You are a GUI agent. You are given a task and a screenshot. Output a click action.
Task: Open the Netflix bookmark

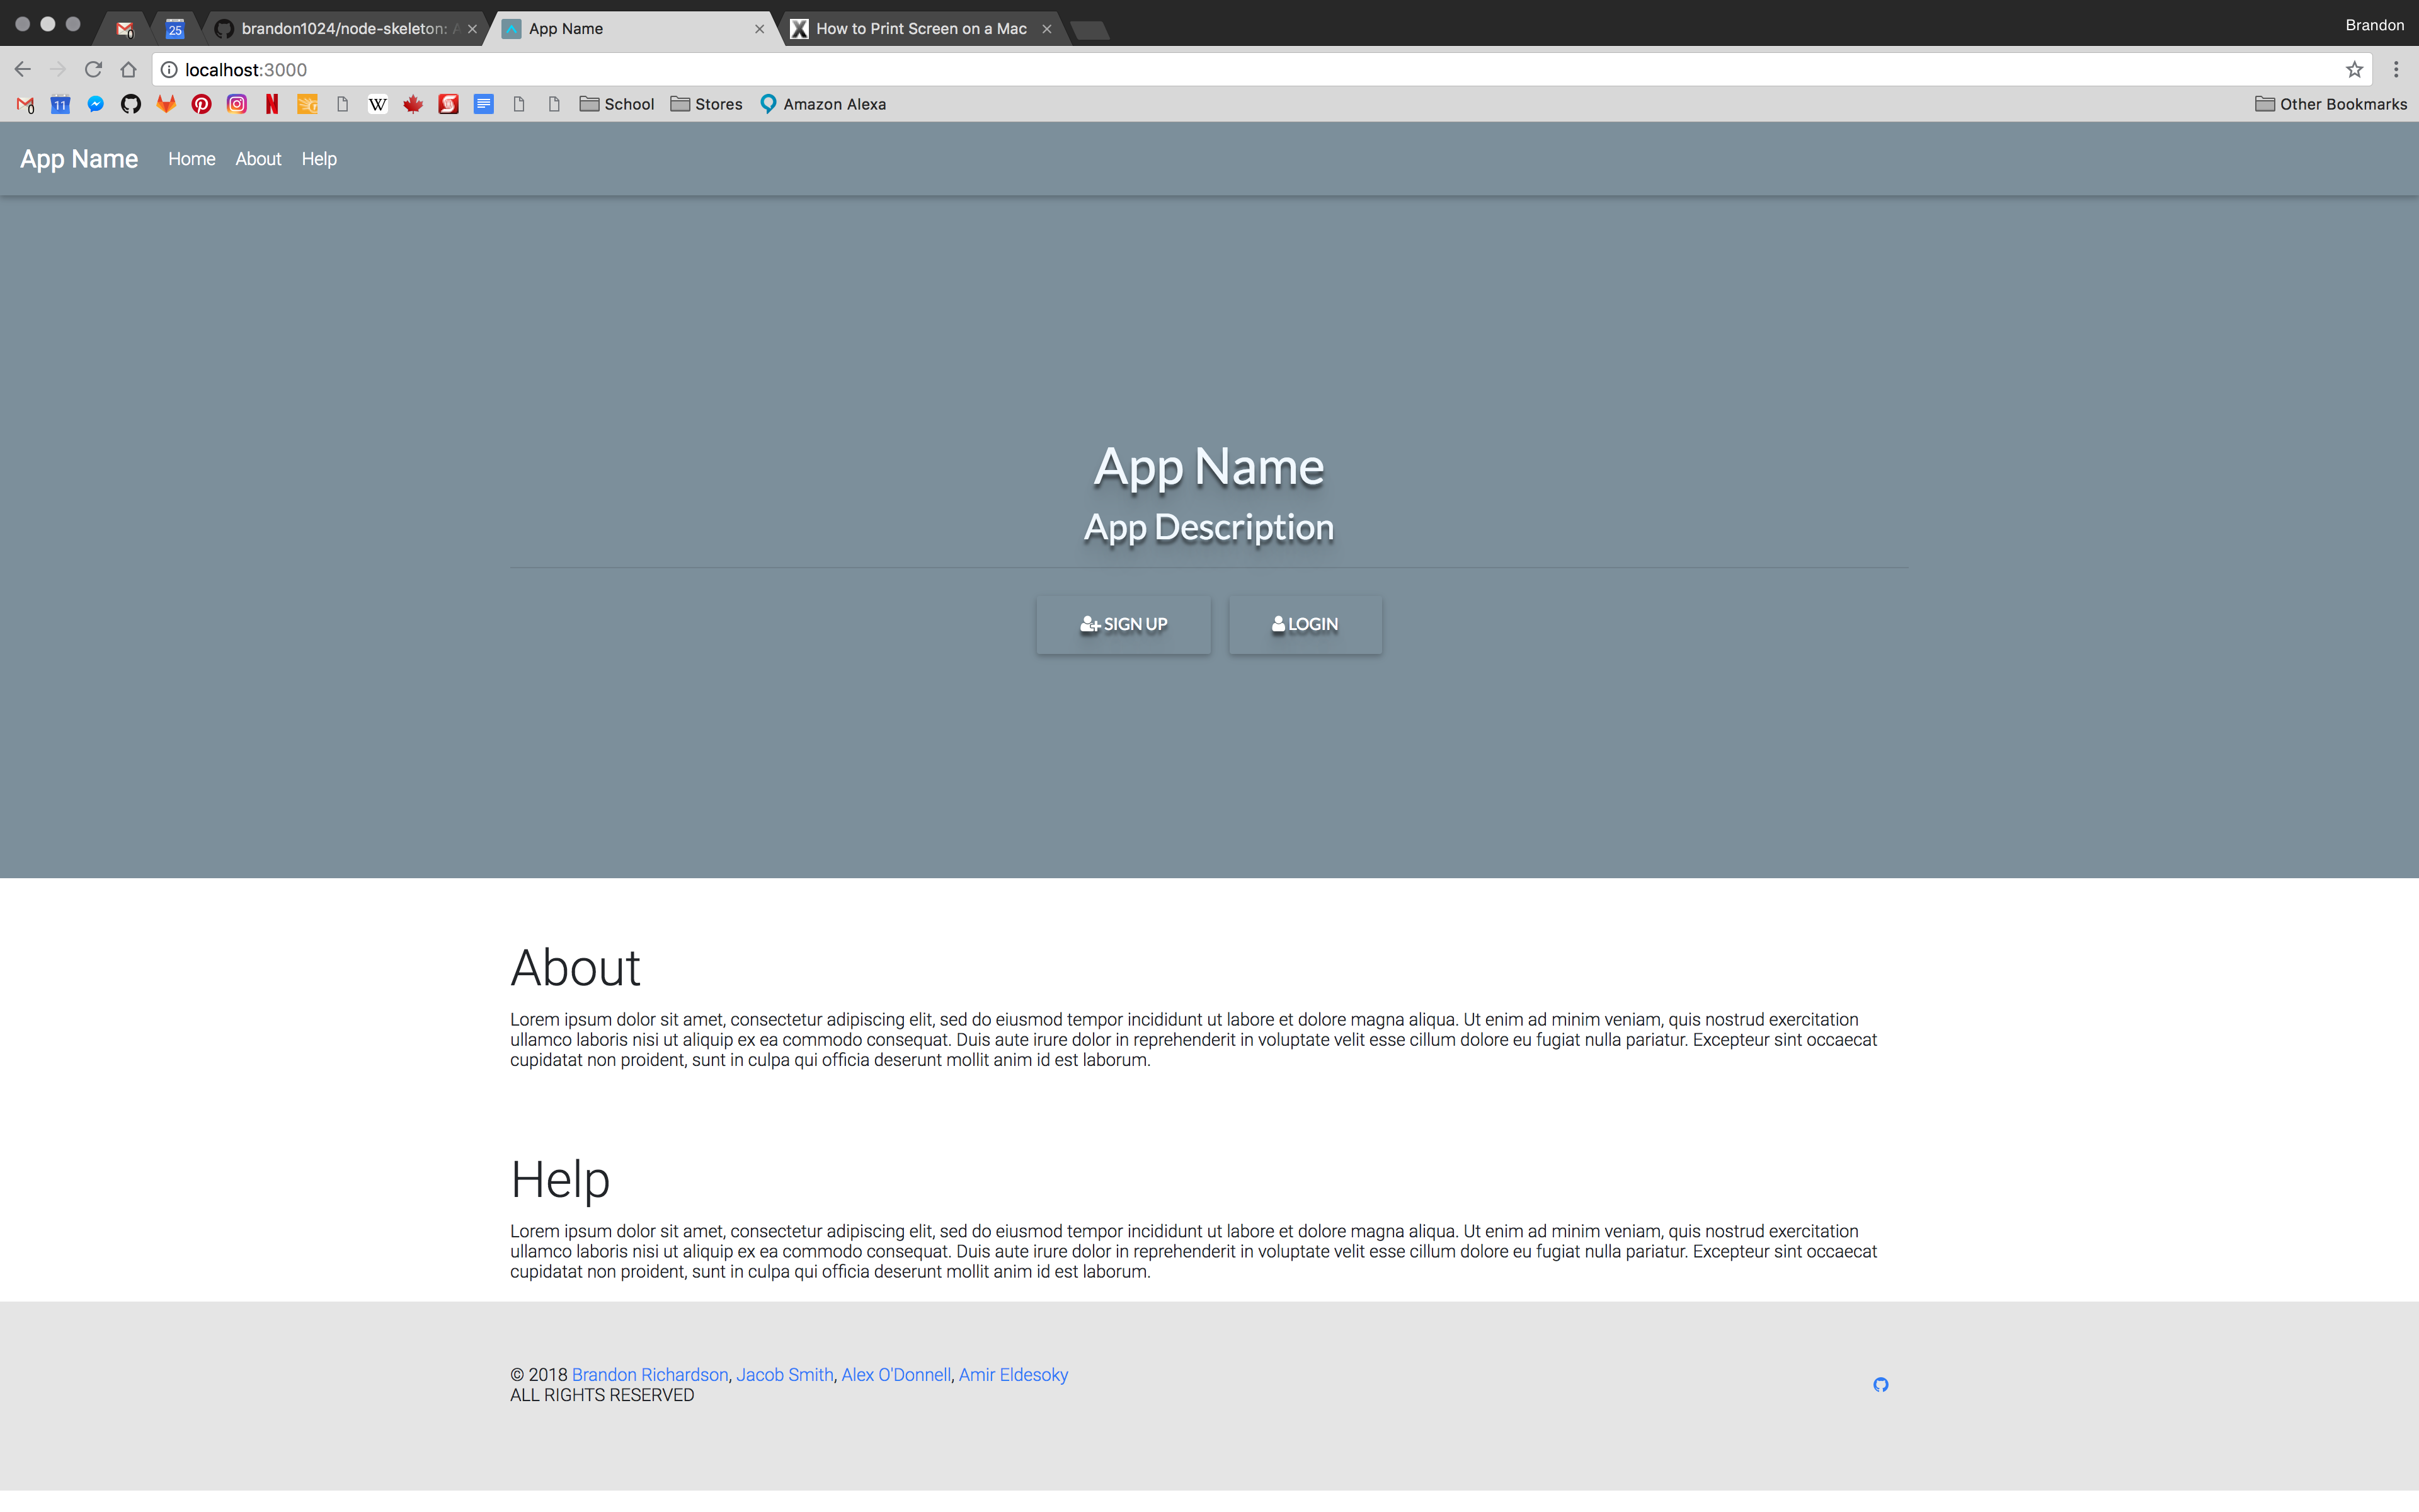(272, 104)
